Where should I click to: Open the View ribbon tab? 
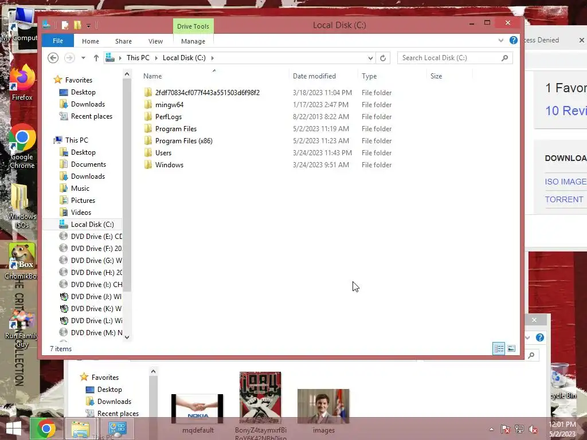tap(155, 41)
